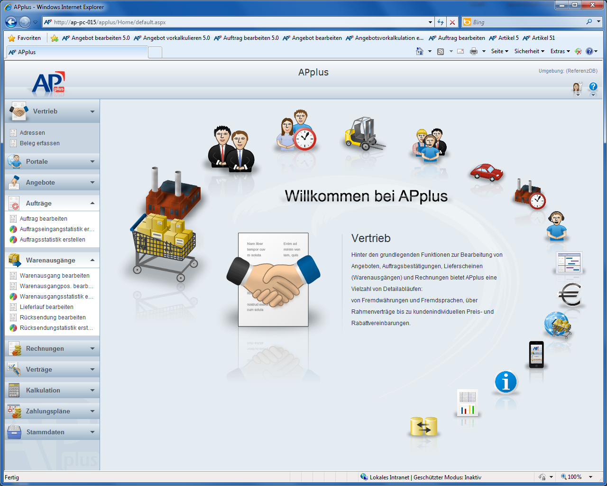Click the headset support agent icon

click(556, 225)
